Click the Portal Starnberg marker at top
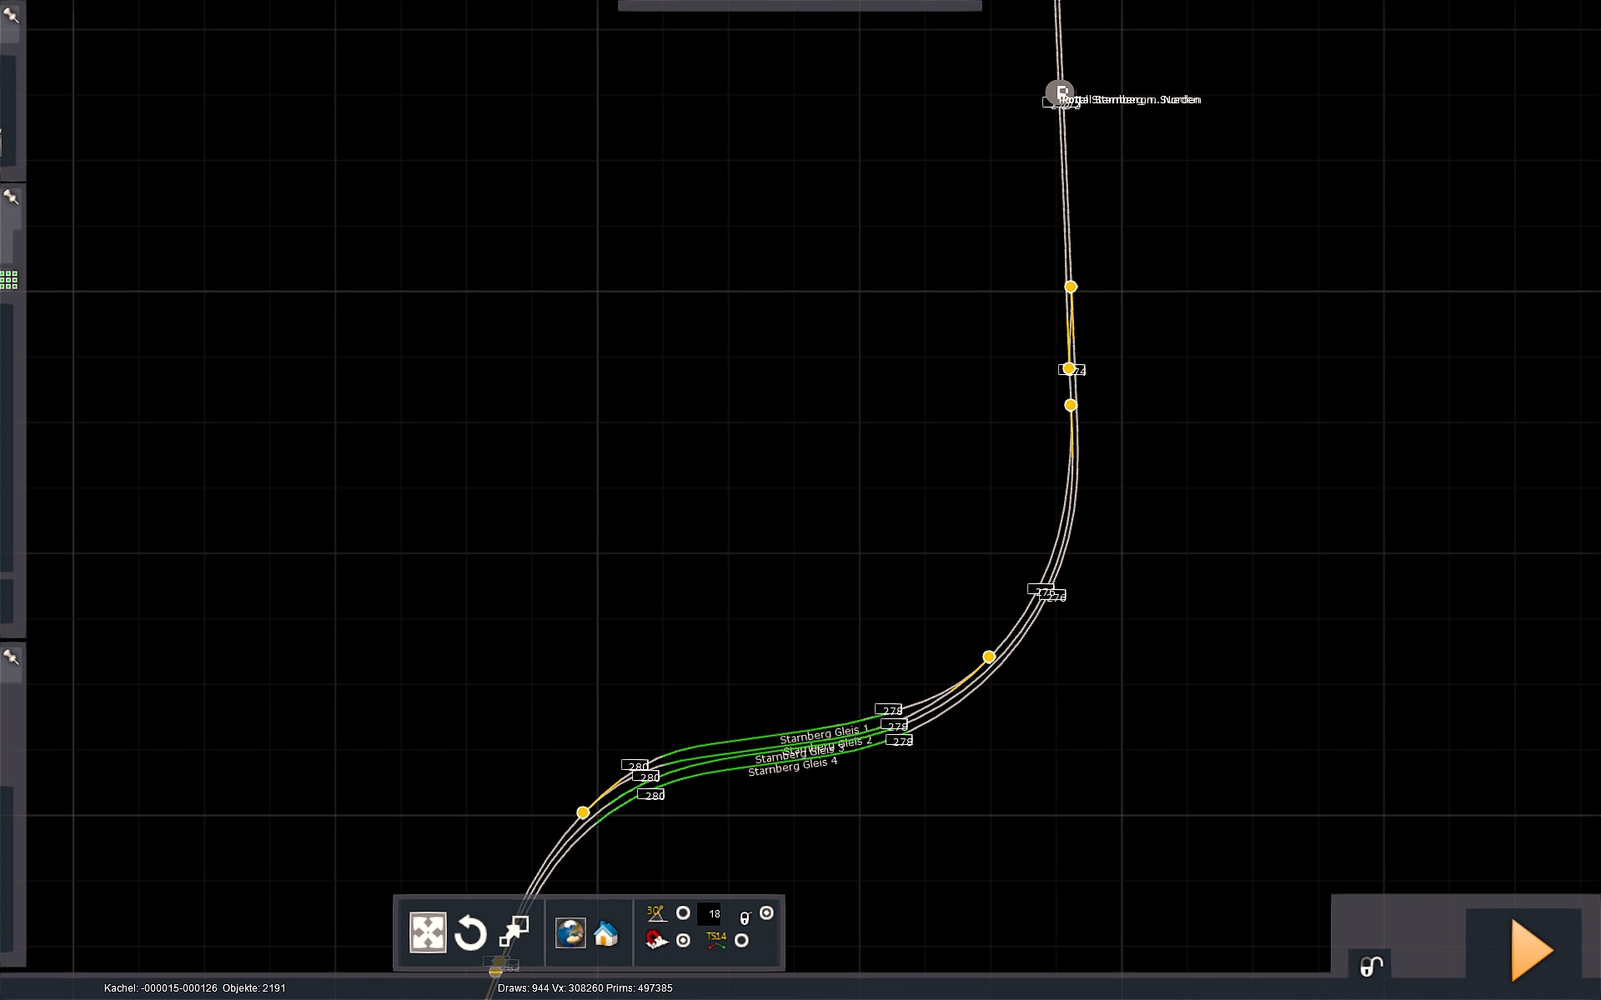The height and width of the screenshot is (1000, 1601). click(x=1060, y=92)
